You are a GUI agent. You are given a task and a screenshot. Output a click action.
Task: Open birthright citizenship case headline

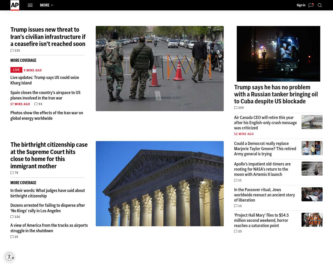coord(49,155)
